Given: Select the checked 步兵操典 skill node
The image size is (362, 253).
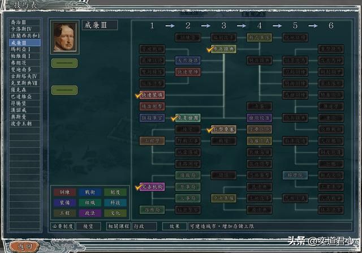Looking at the screenshot, I should point(224,49).
